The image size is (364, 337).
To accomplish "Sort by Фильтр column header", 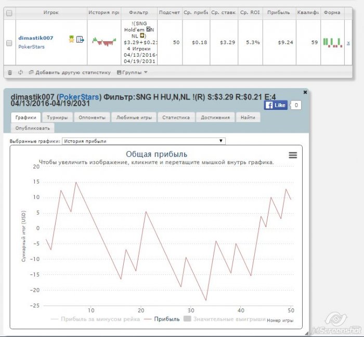I will pos(139,13).
